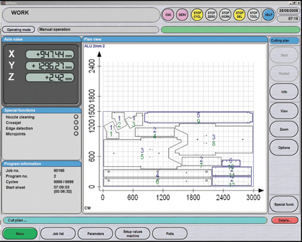
Task: Open the Parameters tab
Action: (95, 234)
